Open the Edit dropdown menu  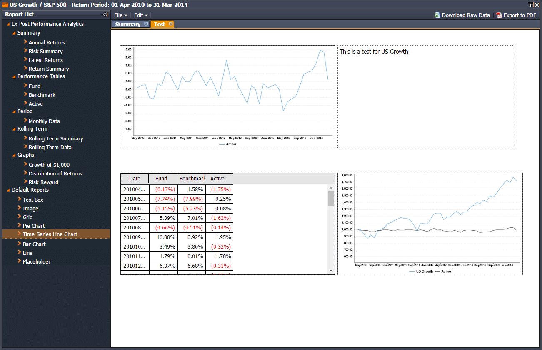(141, 15)
